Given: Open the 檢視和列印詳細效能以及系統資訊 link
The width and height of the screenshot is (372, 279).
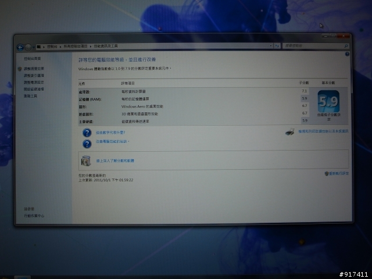Looking at the screenshot, I should point(323,131).
